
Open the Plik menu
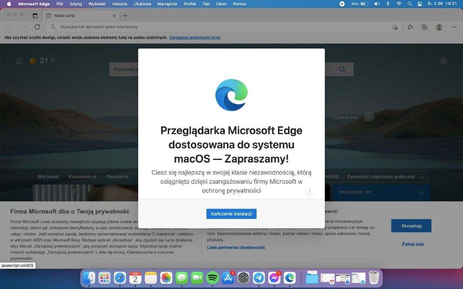point(59,4)
